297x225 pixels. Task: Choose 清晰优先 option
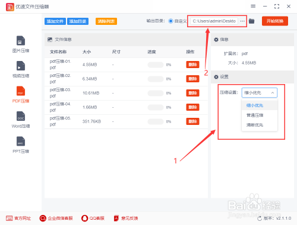pyautogui.click(x=260, y=125)
